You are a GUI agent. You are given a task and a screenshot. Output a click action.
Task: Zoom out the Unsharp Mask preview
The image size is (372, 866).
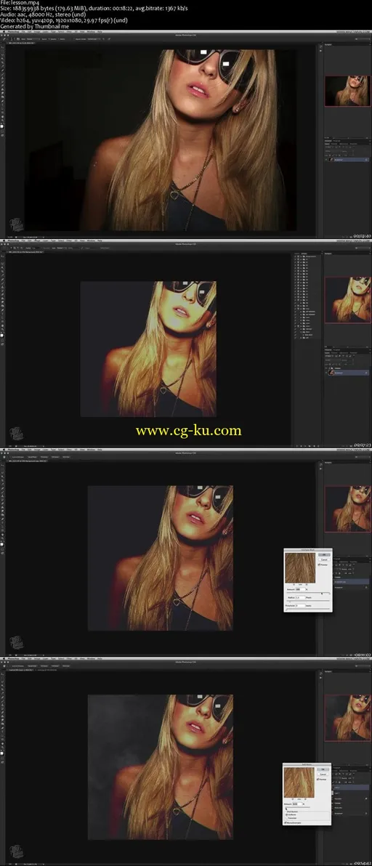[294, 584]
